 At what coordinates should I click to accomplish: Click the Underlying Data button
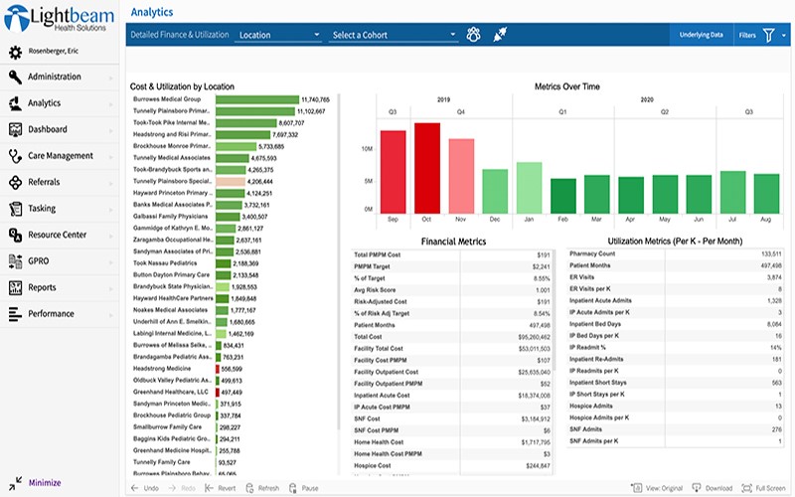(x=701, y=35)
